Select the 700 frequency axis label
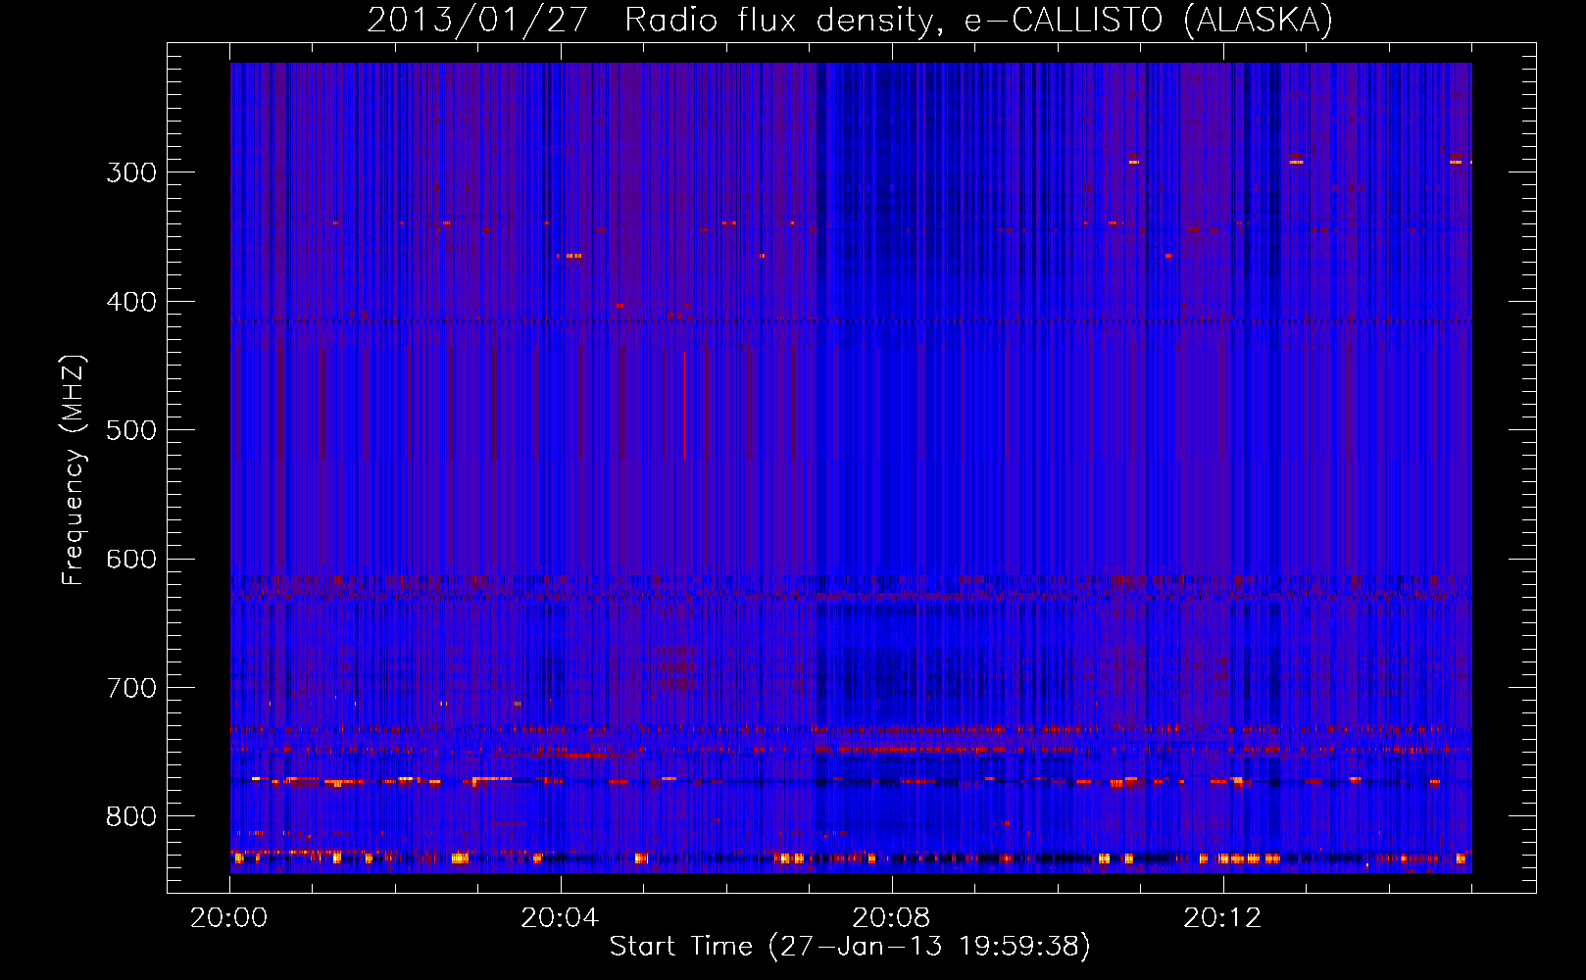Image resolution: width=1586 pixels, height=980 pixels. (x=131, y=688)
